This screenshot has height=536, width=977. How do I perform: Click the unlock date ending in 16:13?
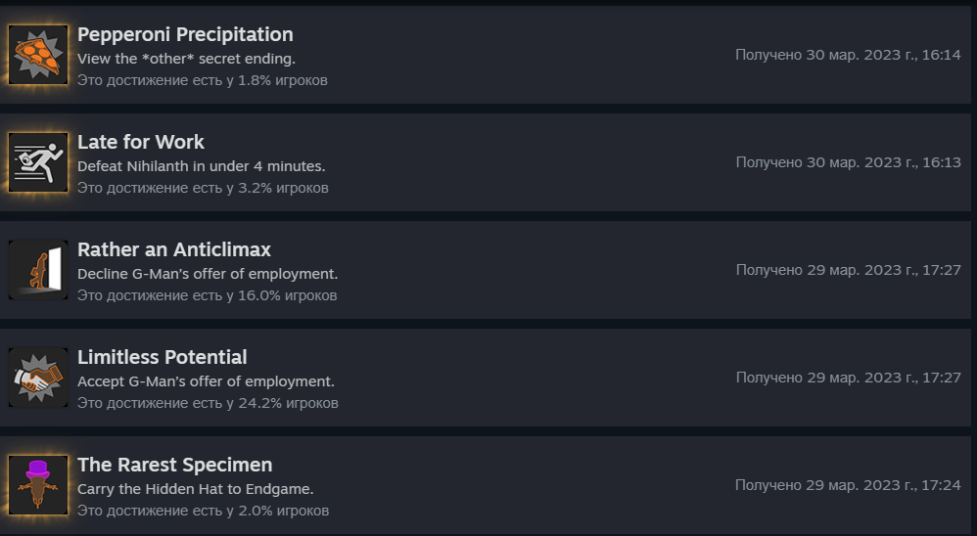[848, 162]
